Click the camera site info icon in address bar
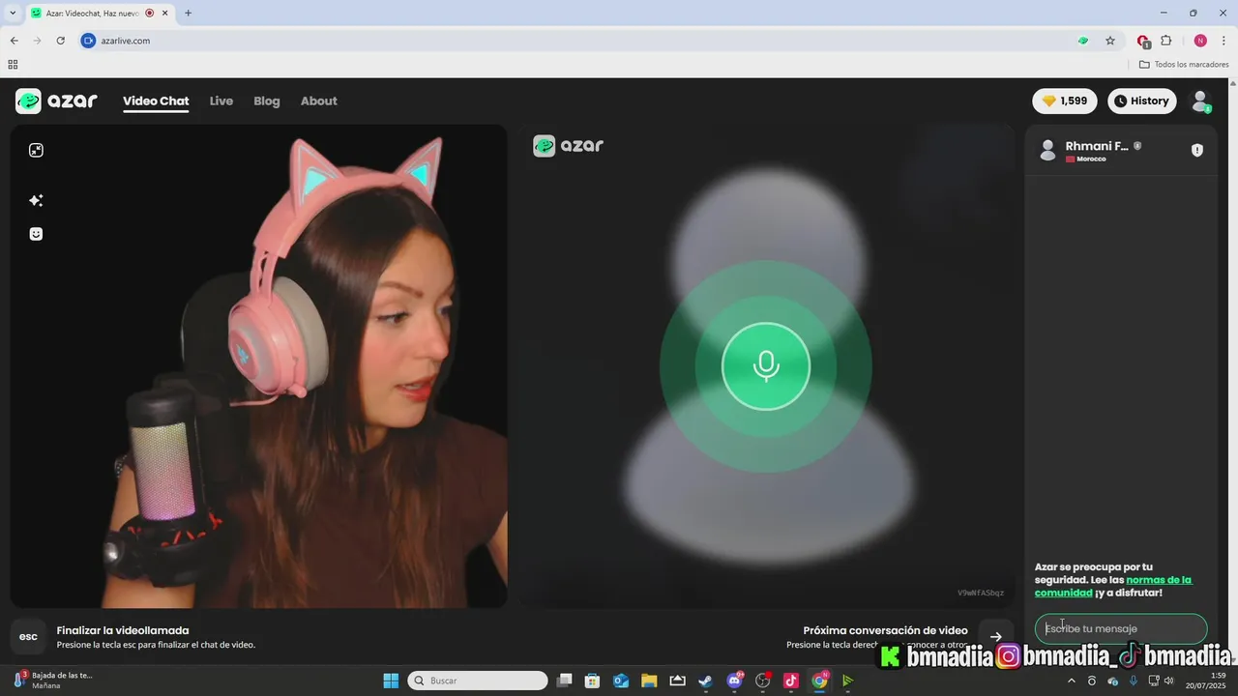The width and height of the screenshot is (1238, 696). tap(89, 41)
